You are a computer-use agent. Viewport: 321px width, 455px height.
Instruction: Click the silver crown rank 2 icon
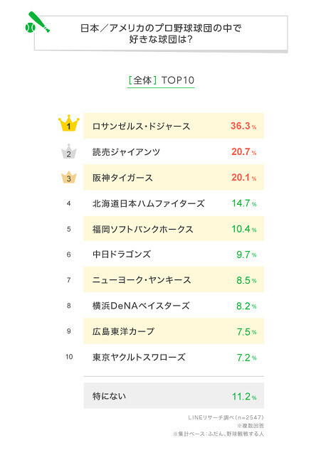pos(69,151)
